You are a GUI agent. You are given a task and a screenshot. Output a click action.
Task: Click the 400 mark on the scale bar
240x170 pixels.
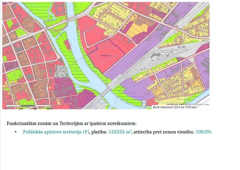click(x=35, y=109)
